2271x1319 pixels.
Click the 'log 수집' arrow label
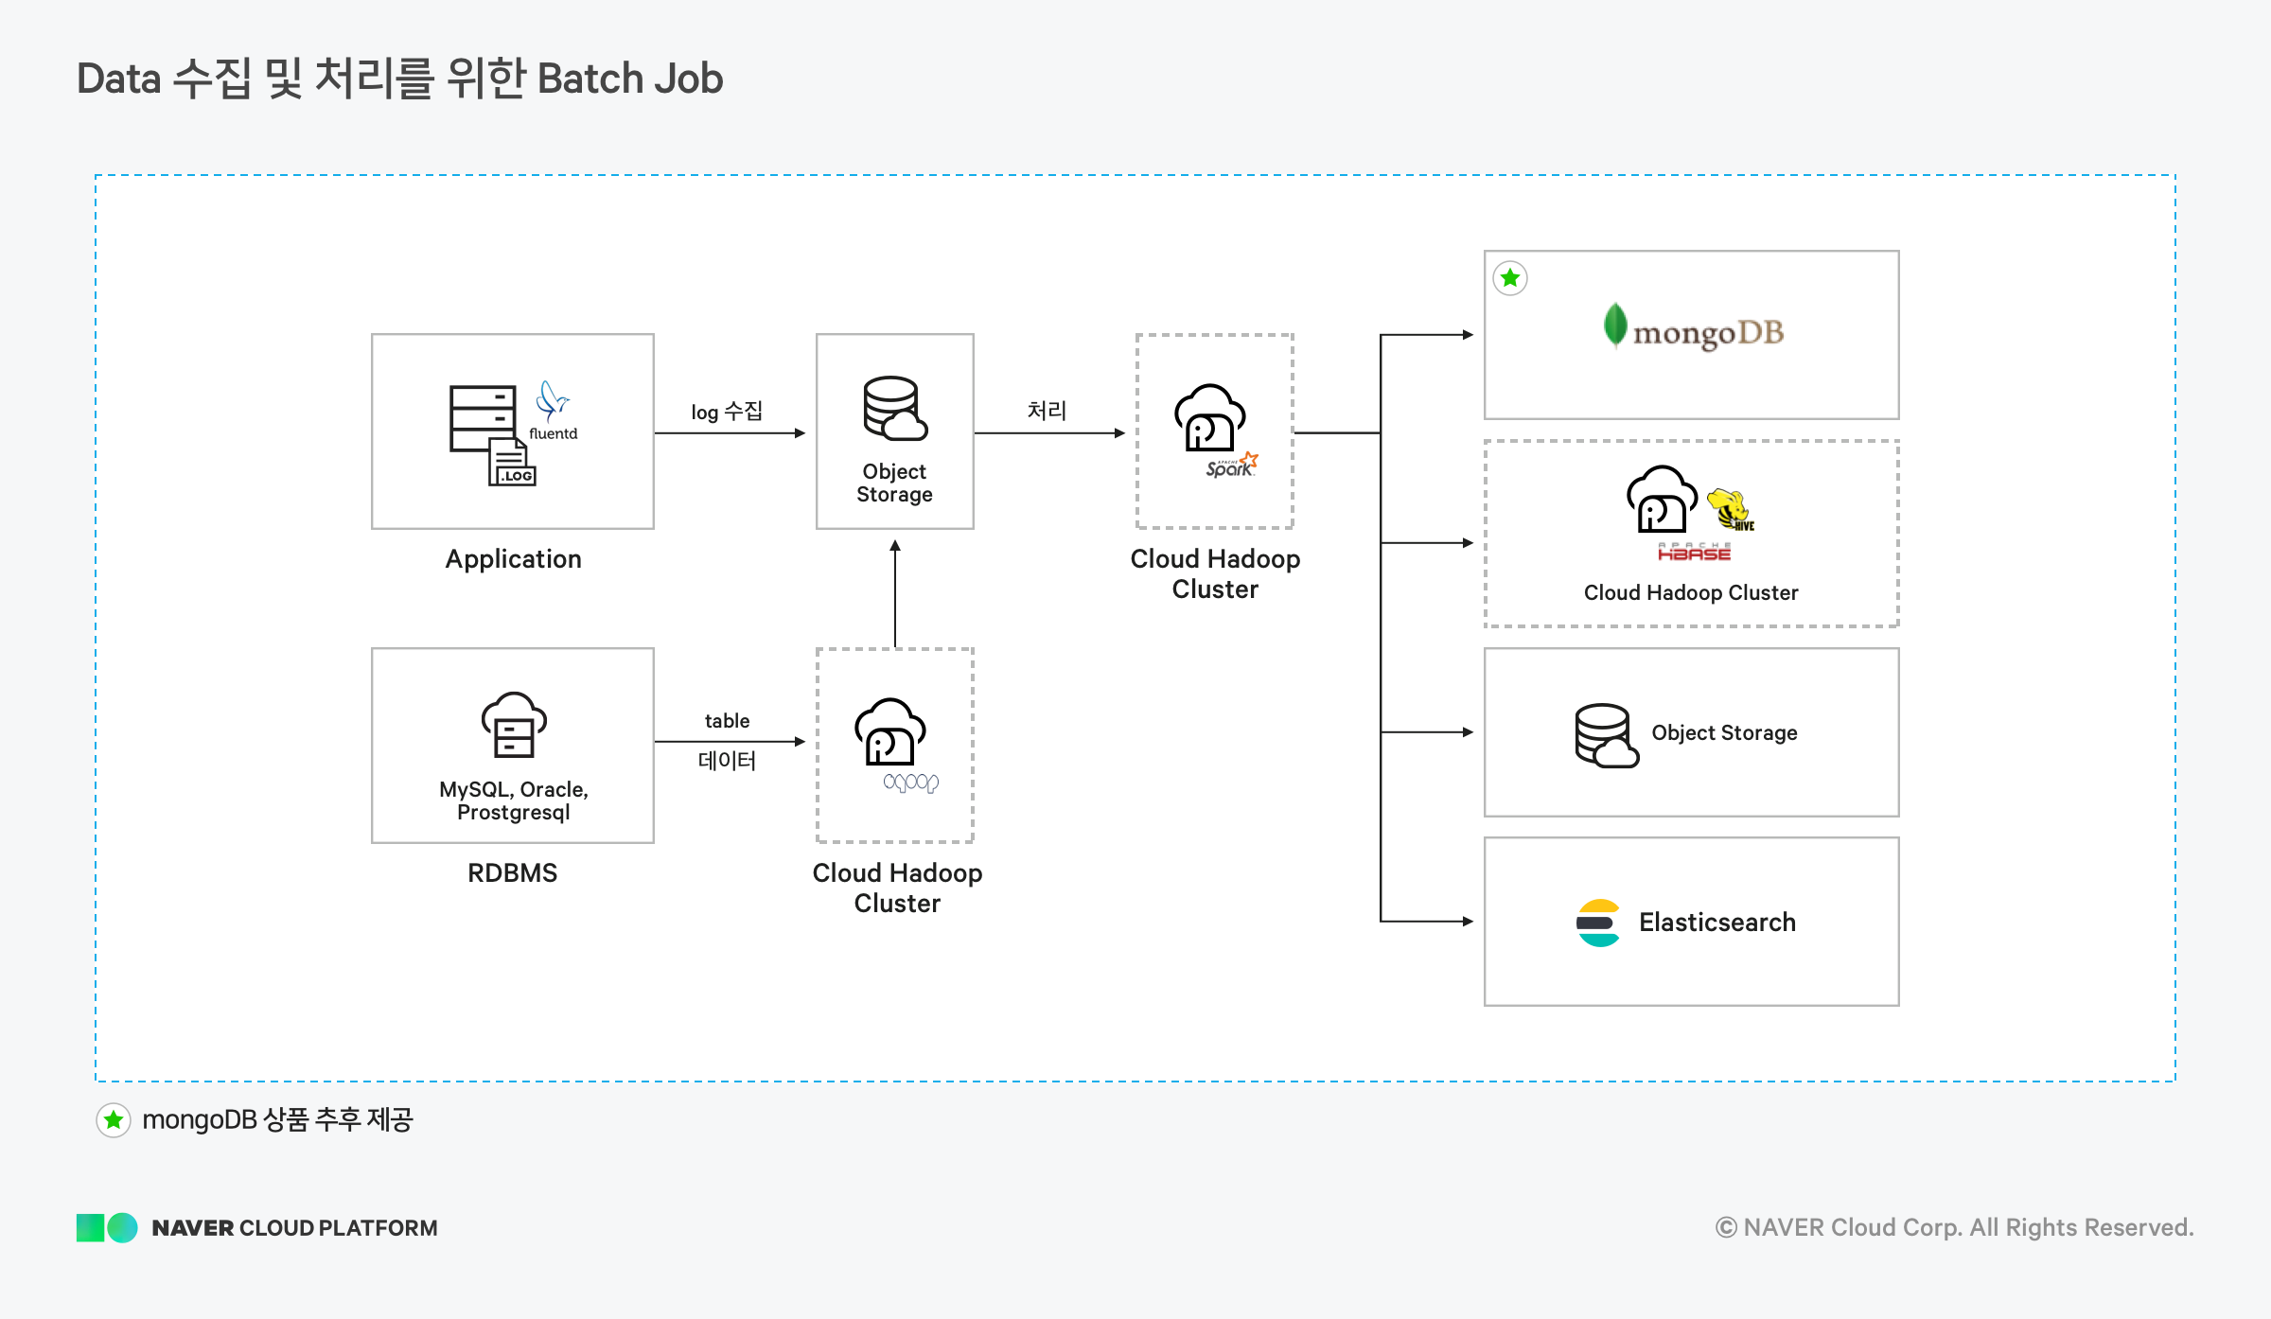pos(727,411)
